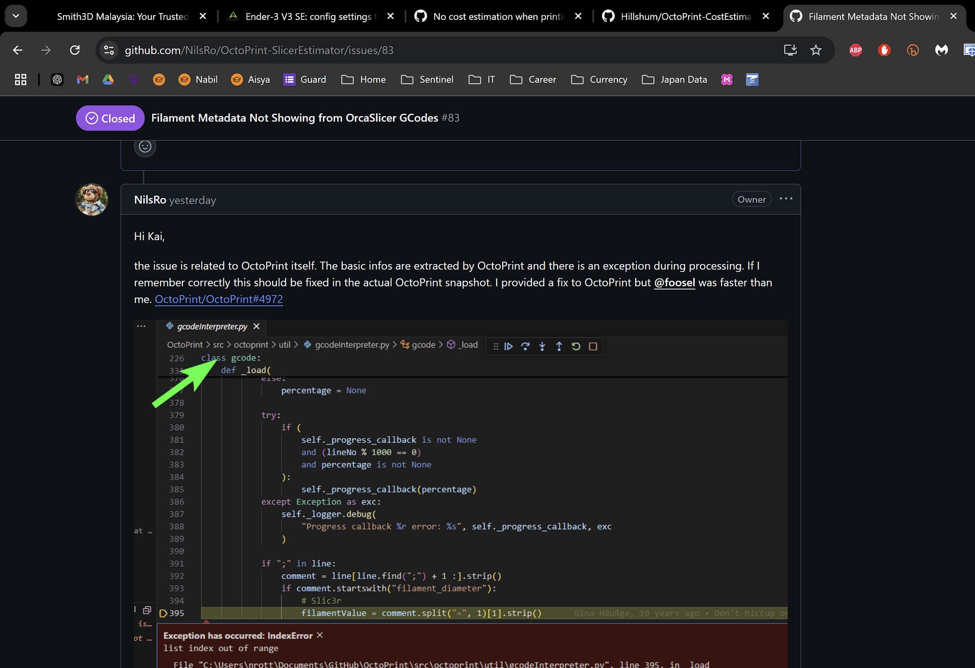Close the No cost estimation tab
975x668 pixels.
tap(578, 16)
